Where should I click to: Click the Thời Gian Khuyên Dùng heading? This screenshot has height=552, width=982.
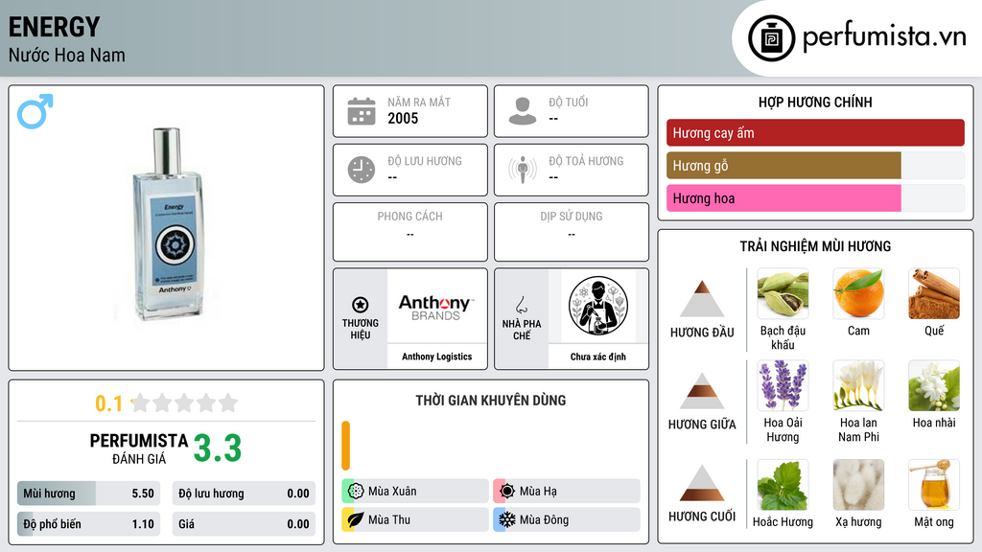490,401
